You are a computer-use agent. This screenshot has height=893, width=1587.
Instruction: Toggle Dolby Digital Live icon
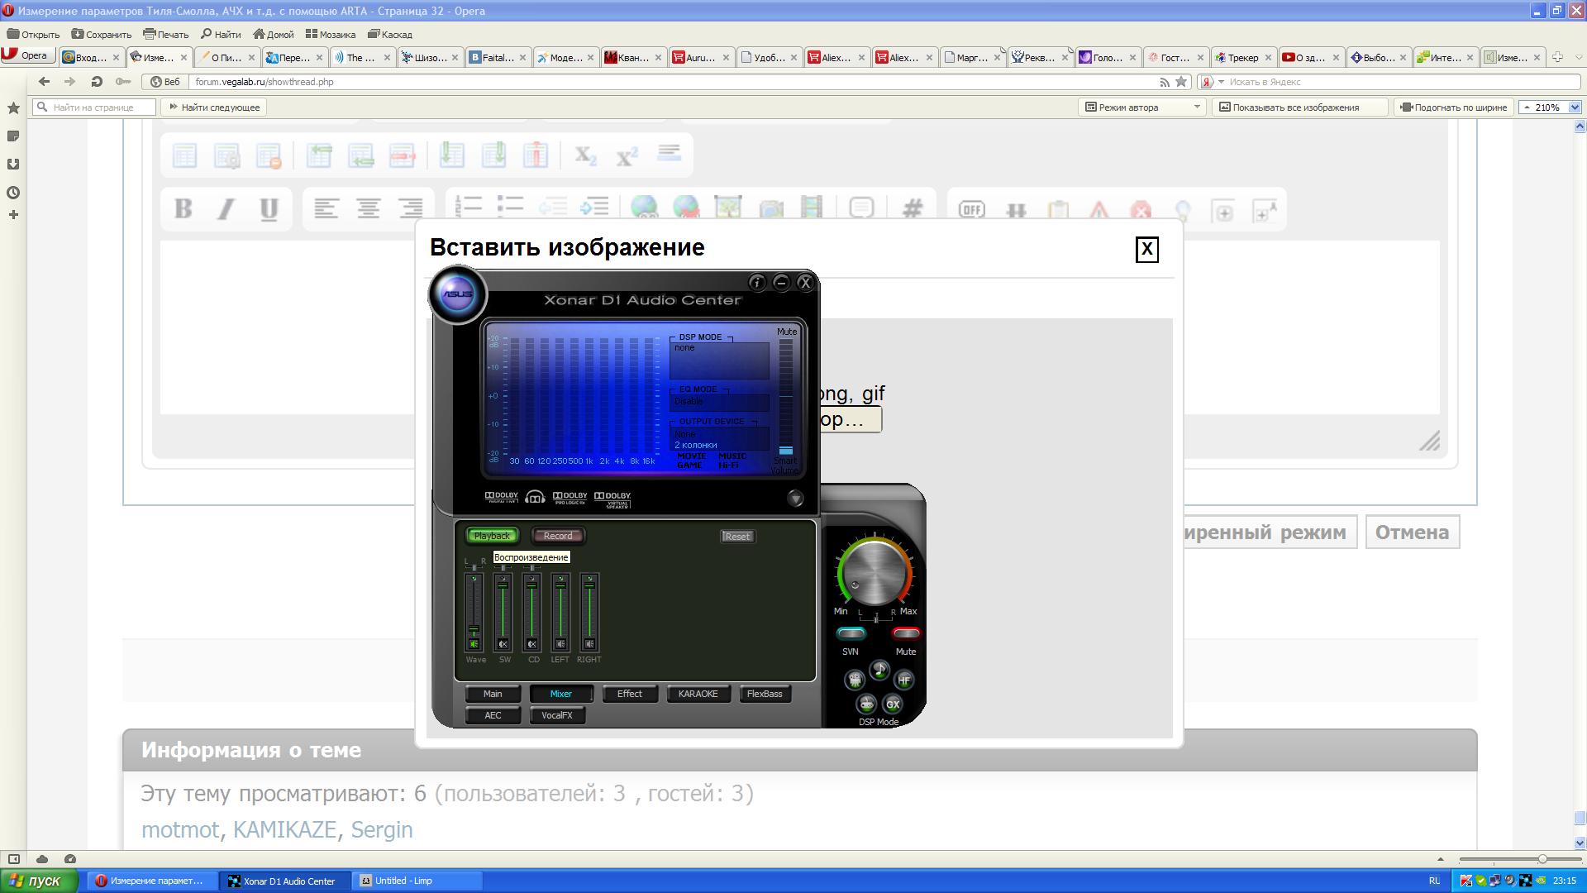pyautogui.click(x=502, y=497)
